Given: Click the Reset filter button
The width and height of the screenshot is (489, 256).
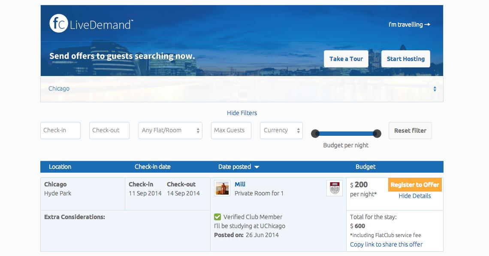Looking at the screenshot, I should pos(410,131).
